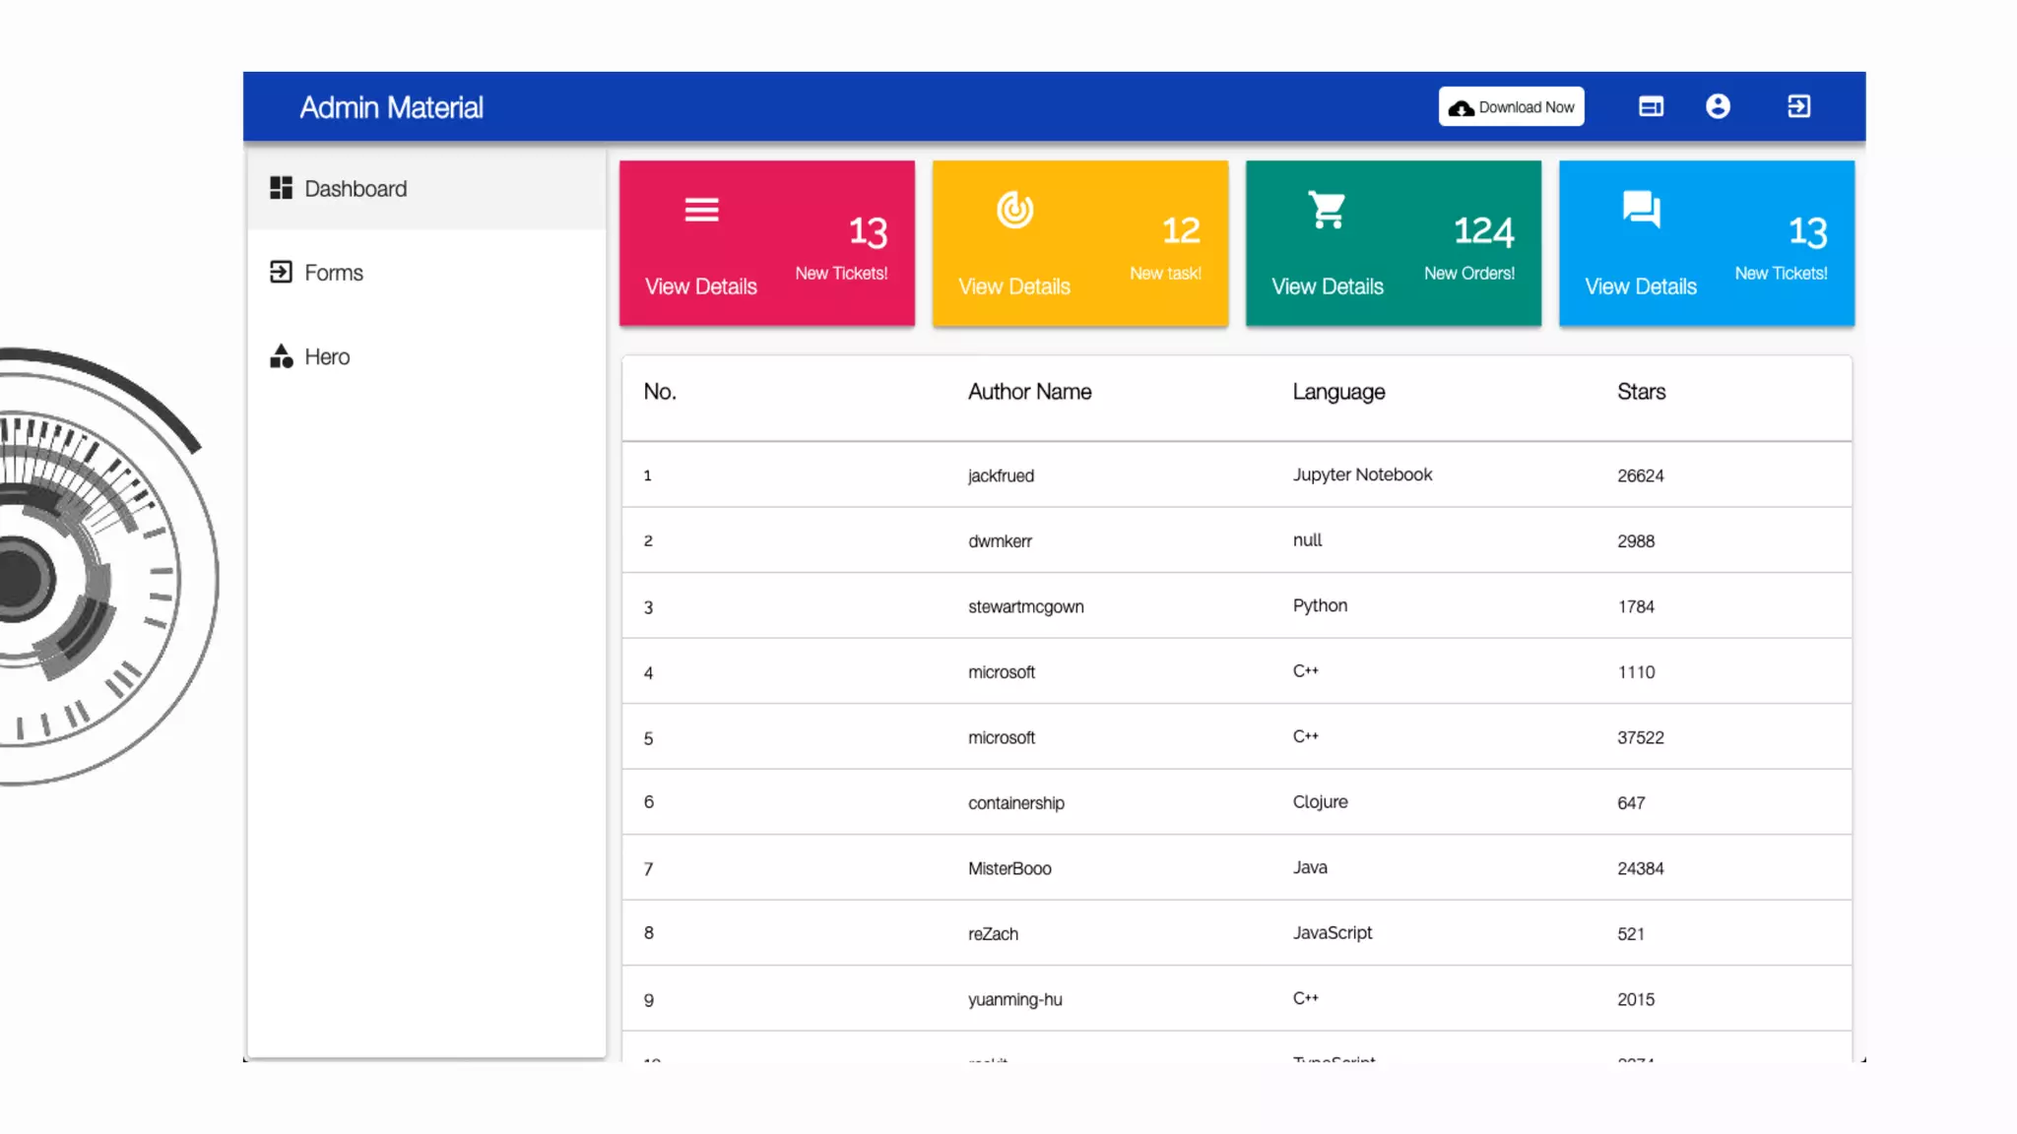Click the shopping cart icon on green card

point(1327,210)
